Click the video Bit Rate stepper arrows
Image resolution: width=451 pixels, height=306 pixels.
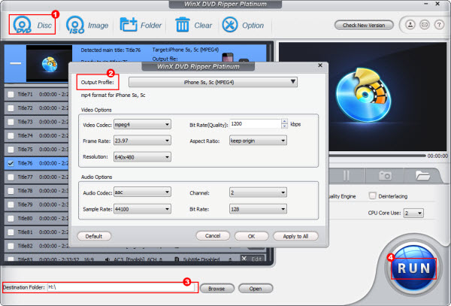click(284, 123)
